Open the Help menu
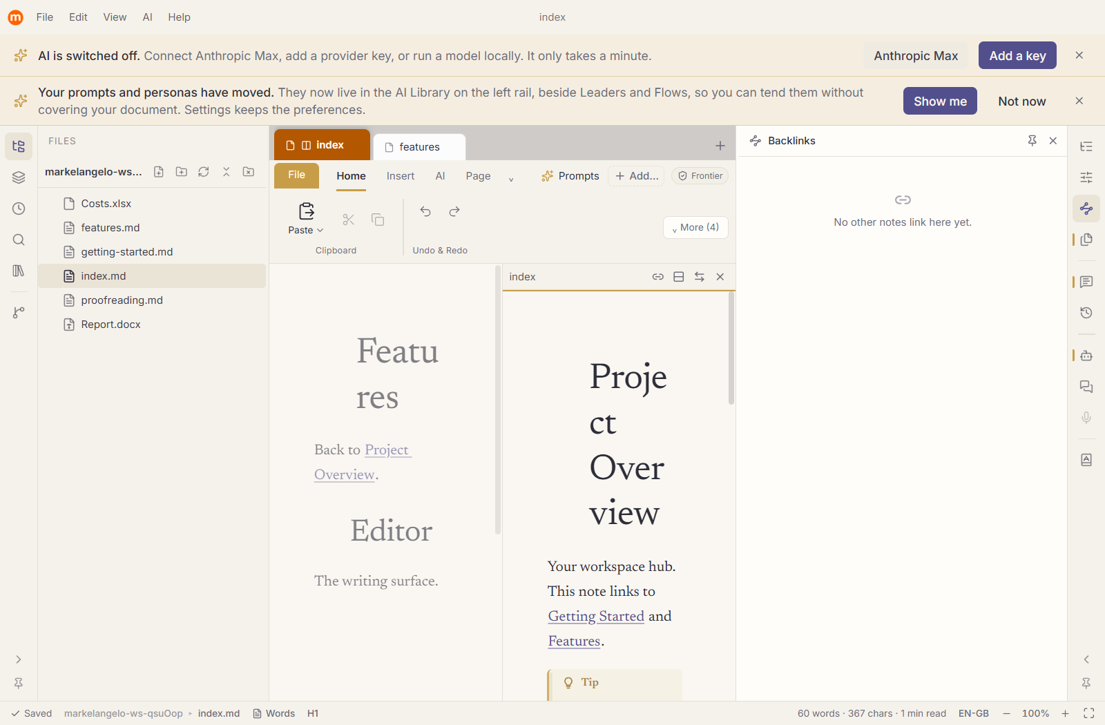Image resolution: width=1105 pixels, height=725 pixels. [x=179, y=17]
